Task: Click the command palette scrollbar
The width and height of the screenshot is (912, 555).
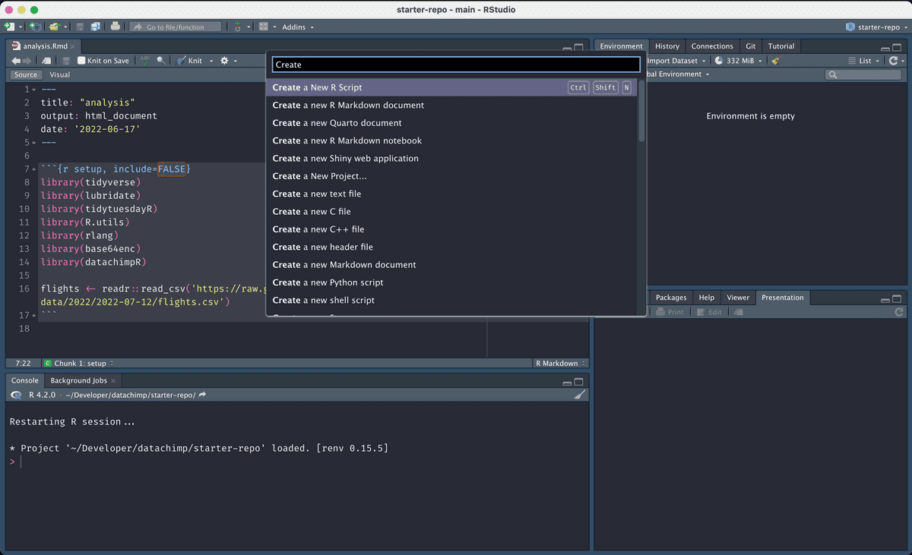Action: click(x=641, y=111)
